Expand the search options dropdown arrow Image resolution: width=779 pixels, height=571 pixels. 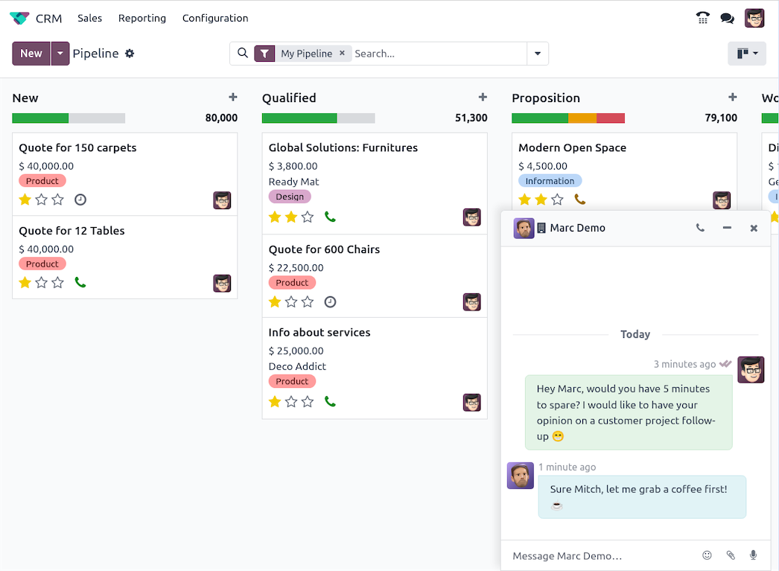(537, 53)
